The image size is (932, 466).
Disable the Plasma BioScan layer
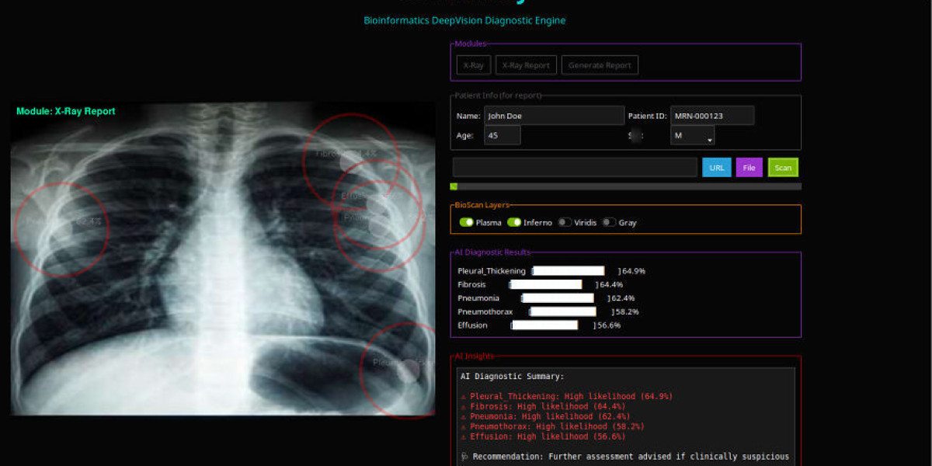465,222
